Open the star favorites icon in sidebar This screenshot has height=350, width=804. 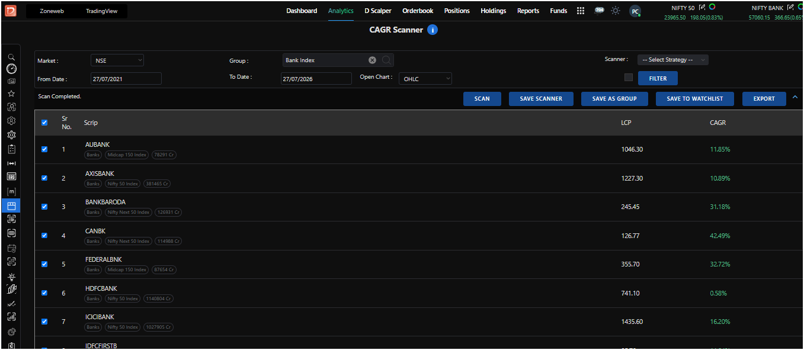[11, 94]
